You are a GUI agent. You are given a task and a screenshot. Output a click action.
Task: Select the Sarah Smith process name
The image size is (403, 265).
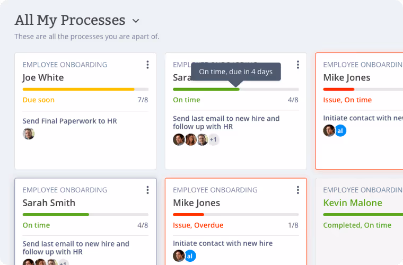[x=49, y=203]
